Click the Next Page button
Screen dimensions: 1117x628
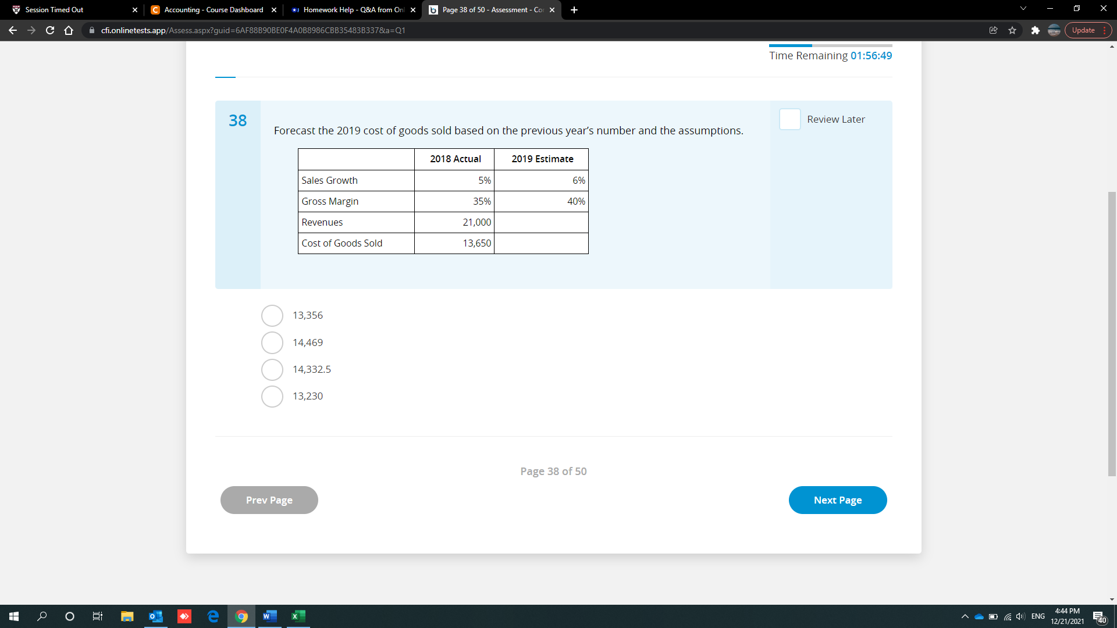click(838, 499)
